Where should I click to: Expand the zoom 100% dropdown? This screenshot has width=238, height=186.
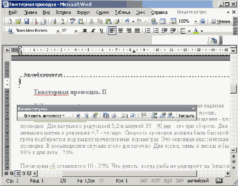(195, 22)
